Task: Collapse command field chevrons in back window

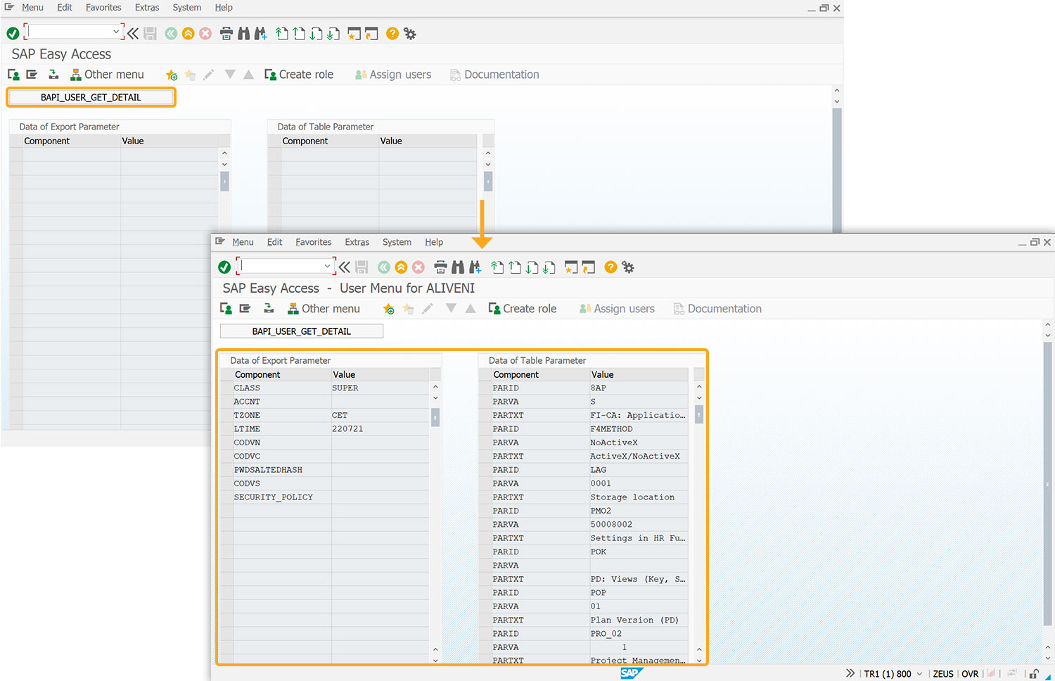Action: click(133, 34)
